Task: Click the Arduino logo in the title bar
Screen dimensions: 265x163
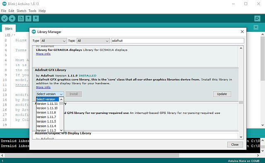Action: click(x=4, y=4)
